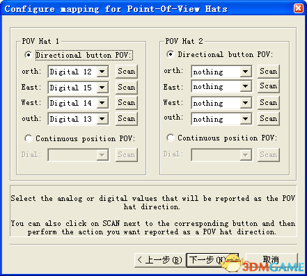Image resolution: width=307 pixels, height=276 pixels.
Task: Close the Configure mapping dialog
Action: (299, 8)
